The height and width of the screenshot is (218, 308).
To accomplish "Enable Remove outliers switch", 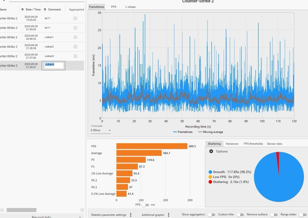I will (x=274, y=215).
